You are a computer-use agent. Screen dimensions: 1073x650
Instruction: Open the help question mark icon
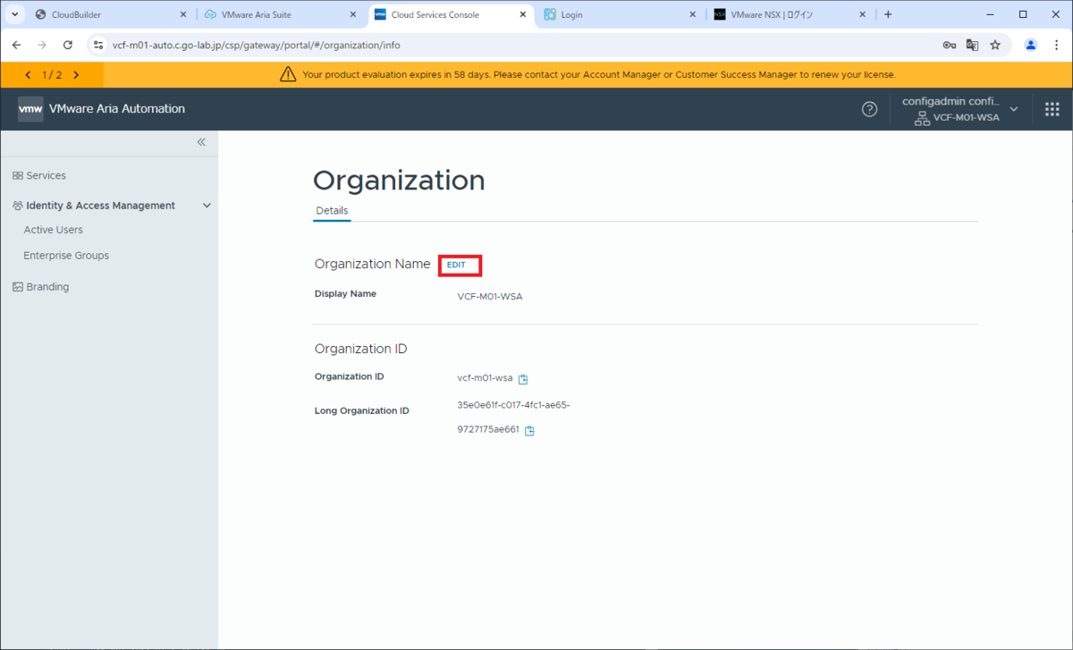(869, 109)
